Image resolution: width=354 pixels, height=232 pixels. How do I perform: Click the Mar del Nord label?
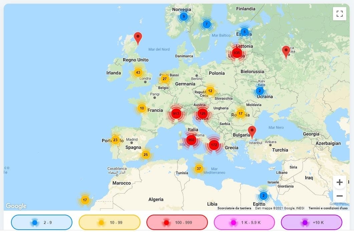pos(159,49)
